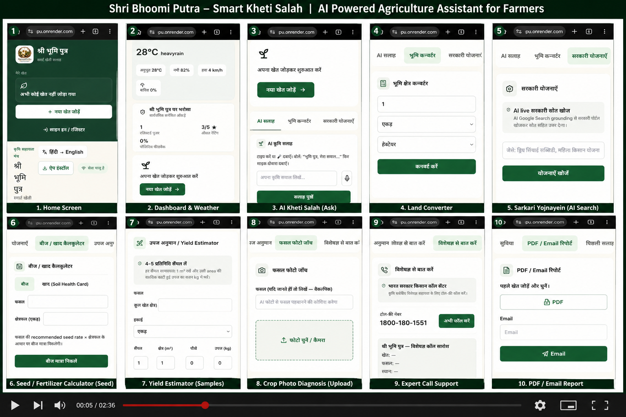Skip to the next video
Screen dimensions: 626x417
click(x=38, y=405)
